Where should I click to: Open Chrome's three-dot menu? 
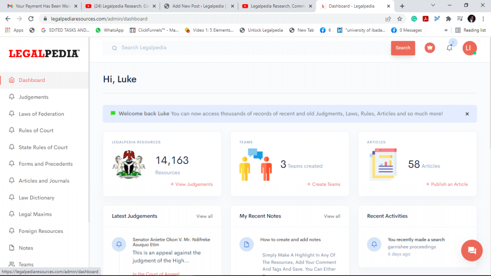pyautogui.click(x=482, y=18)
